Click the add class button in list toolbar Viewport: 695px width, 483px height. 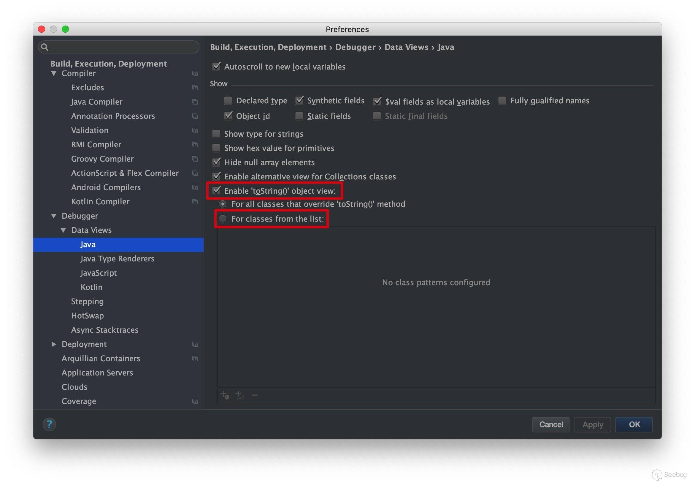tap(225, 395)
